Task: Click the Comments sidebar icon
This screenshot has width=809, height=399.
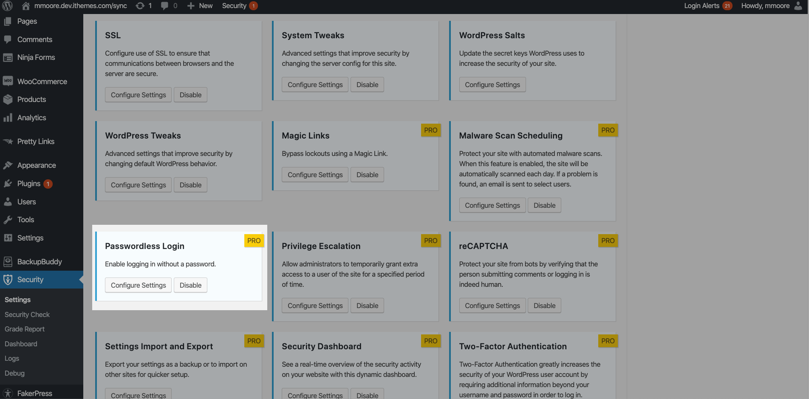Action: click(8, 39)
